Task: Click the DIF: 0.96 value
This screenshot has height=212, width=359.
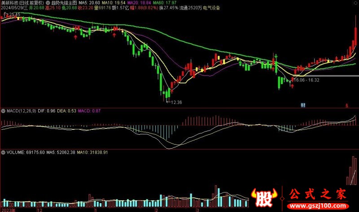Action: [47, 111]
